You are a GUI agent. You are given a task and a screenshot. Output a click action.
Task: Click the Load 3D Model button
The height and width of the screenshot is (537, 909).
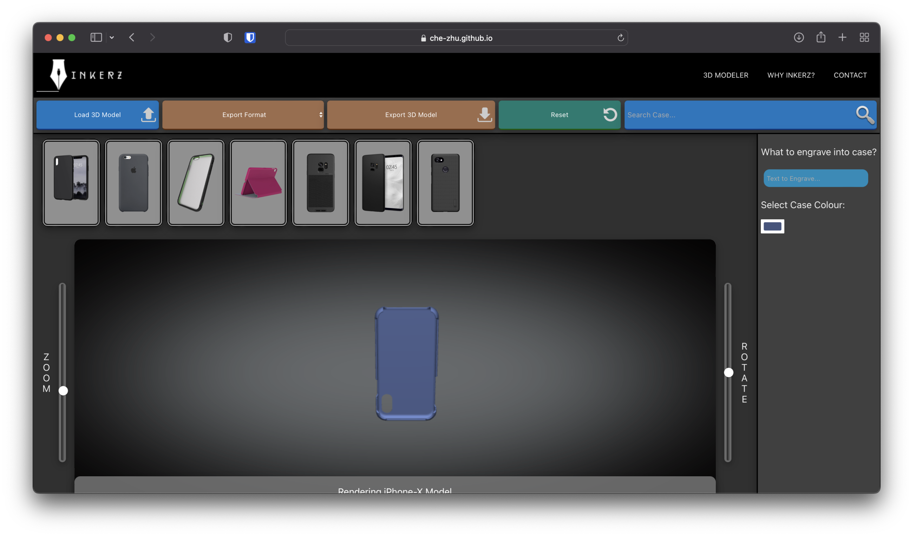97,114
